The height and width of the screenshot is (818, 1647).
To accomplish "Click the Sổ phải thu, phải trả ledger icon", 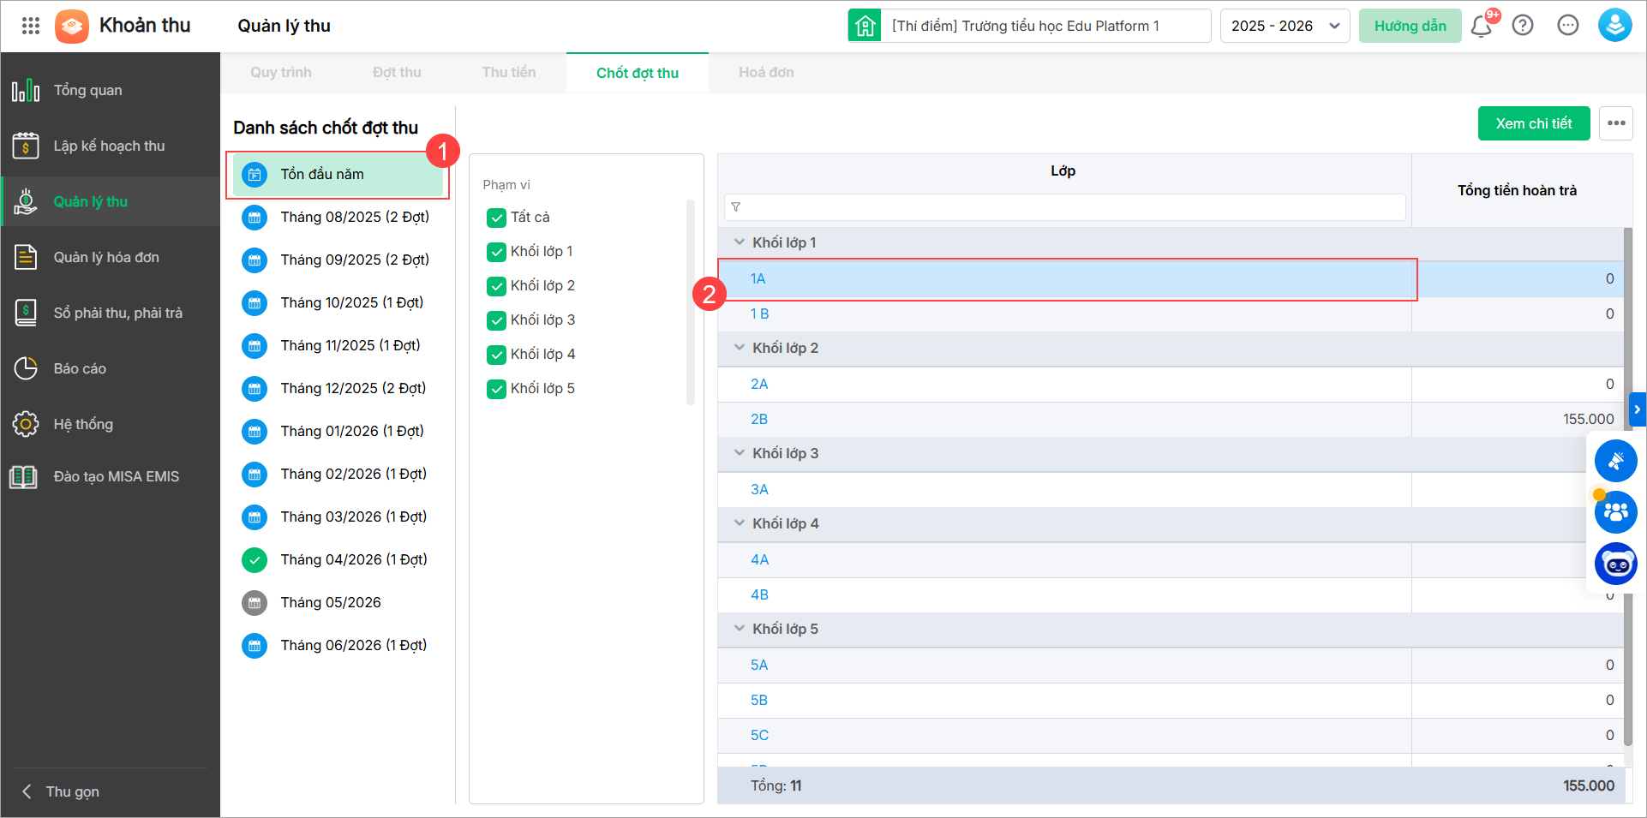I will coord(26,313).
